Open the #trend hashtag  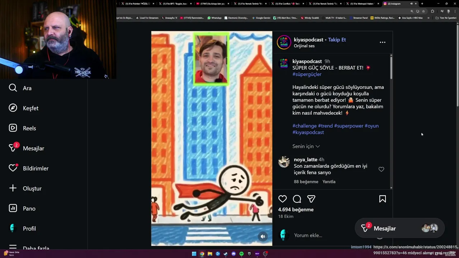tap(325, 126)
